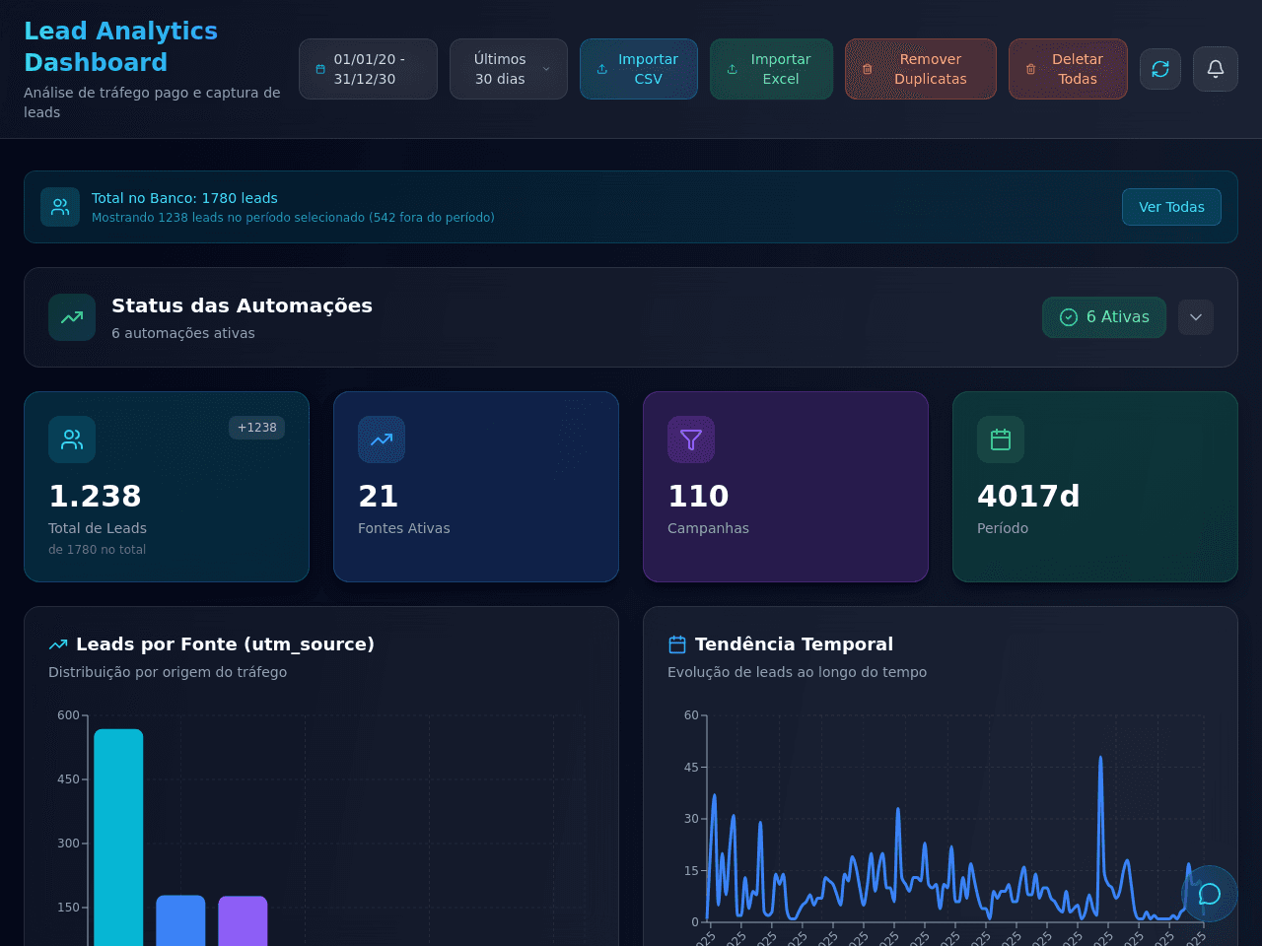Click the calendar icon on the Período card
1262x946 pixels.
(1001, 439)
